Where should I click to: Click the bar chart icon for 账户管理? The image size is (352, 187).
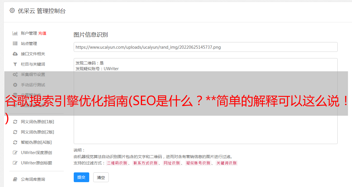click(15, 33)
